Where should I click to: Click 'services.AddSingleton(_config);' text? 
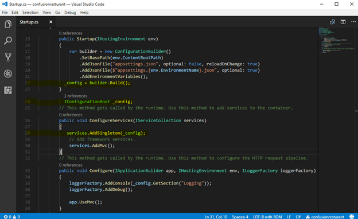coord(106,133)
